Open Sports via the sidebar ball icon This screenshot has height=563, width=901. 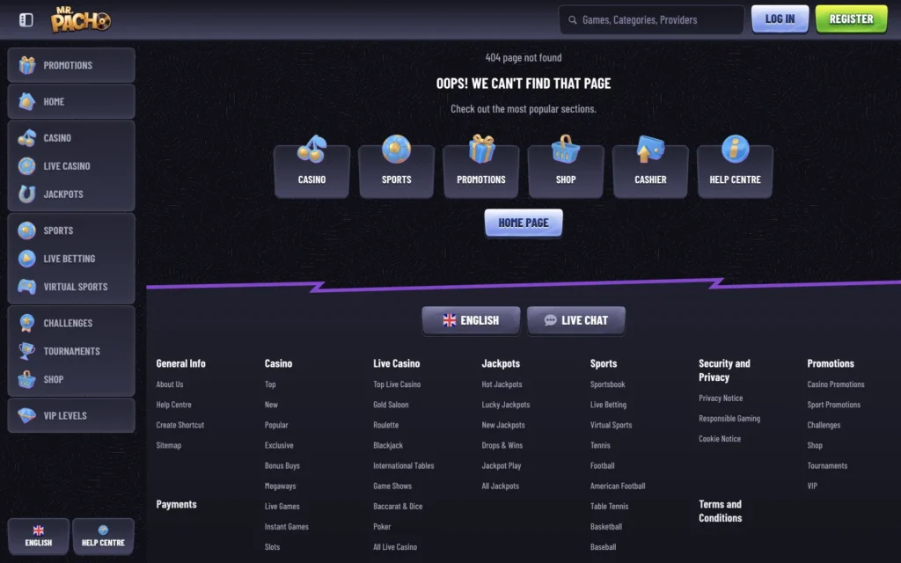pyautogui.click(x=27, y=230)
